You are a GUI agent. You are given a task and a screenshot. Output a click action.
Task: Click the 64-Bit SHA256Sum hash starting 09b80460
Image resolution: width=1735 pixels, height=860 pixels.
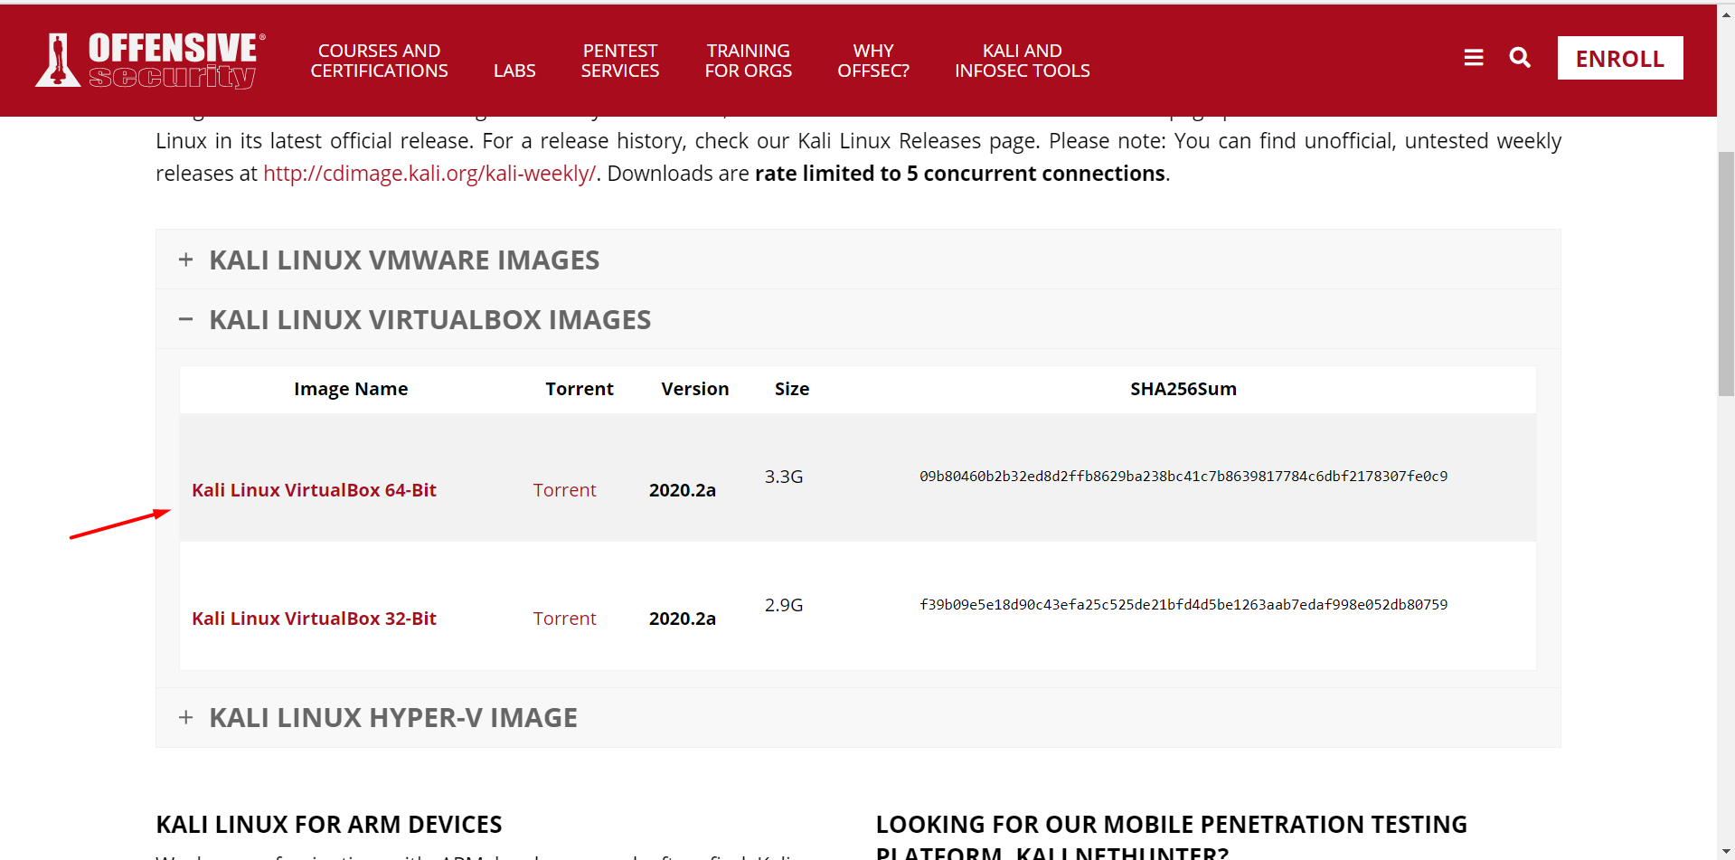1183,477
